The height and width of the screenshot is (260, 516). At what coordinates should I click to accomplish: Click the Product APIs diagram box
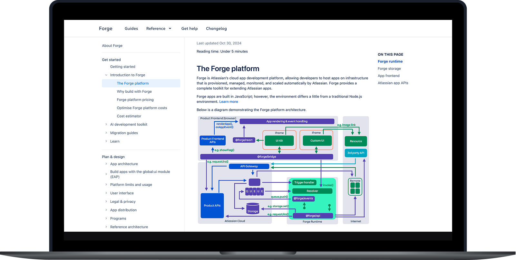[x=212, y=206]
